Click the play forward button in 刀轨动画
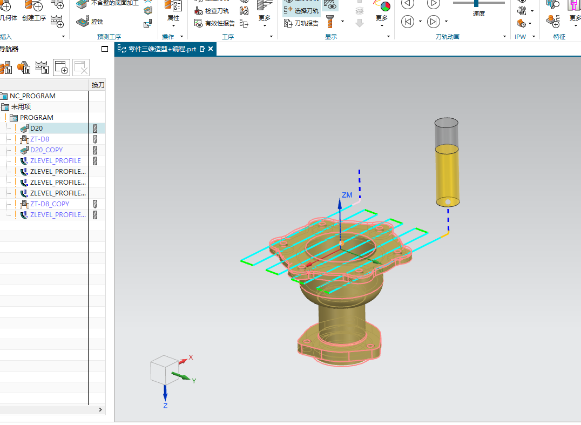This screenshot has height=425, width=581. pyautogui.click(x=434, y=3)
